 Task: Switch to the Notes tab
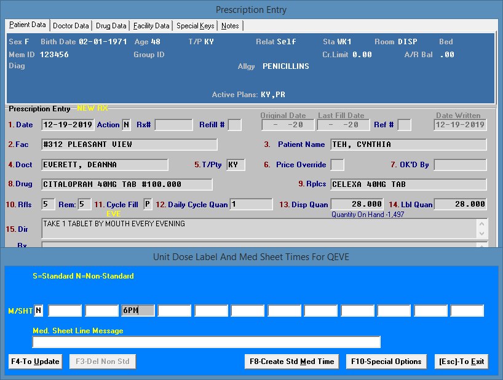(x=231, y=26)
